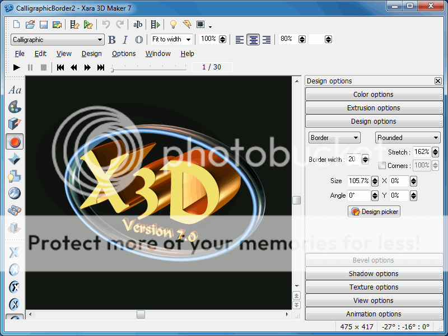Image resolution: width=448 pixels, height=336 pixels.
Task: Enable the Corners checkbox
Action: pos(382,166)
